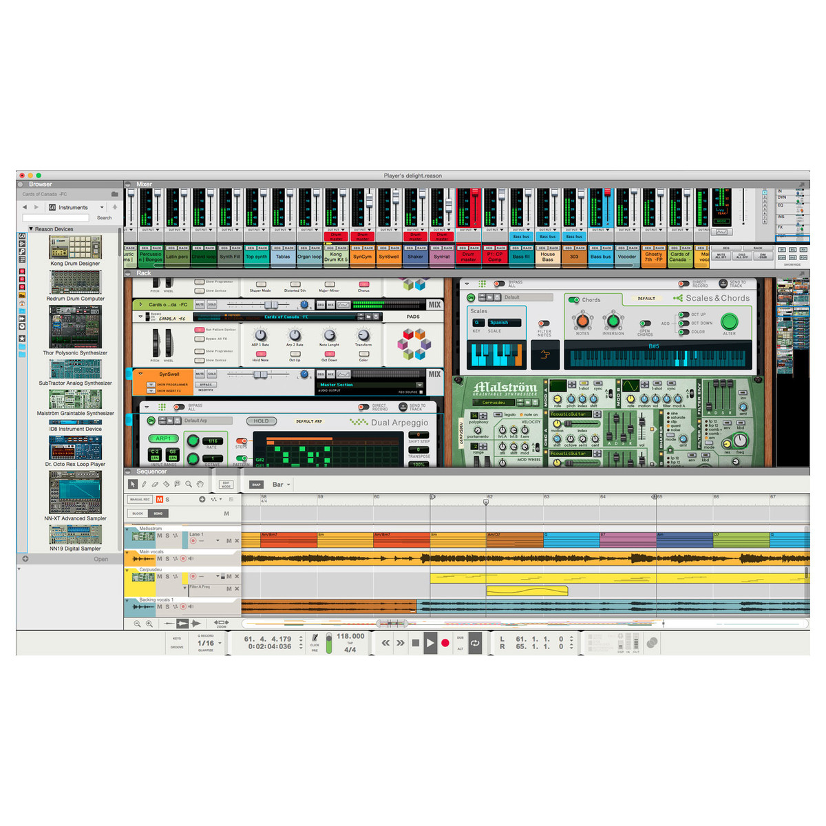Zoom in the sequencer horizontally
The image size is (826, 826).
click(x=149, y=624)
